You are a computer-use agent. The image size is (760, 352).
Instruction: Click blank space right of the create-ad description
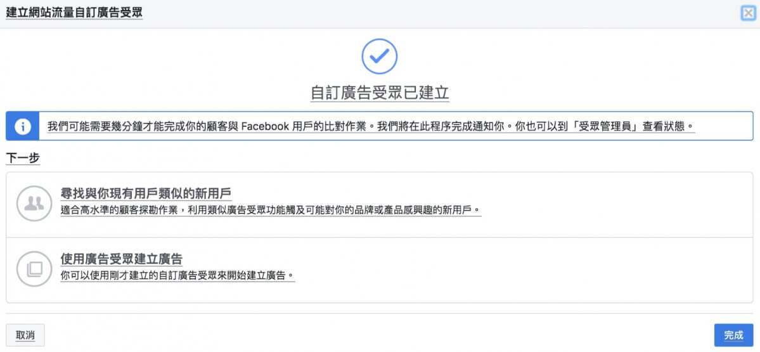[x=520, y=270]
